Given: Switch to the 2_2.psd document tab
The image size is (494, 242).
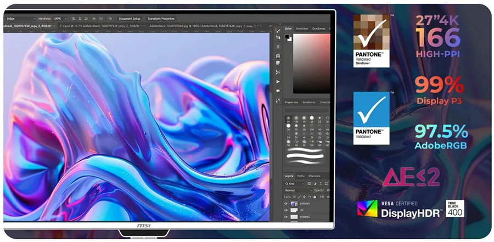Looking at the screenshot, I should click(x=101, y=26).
